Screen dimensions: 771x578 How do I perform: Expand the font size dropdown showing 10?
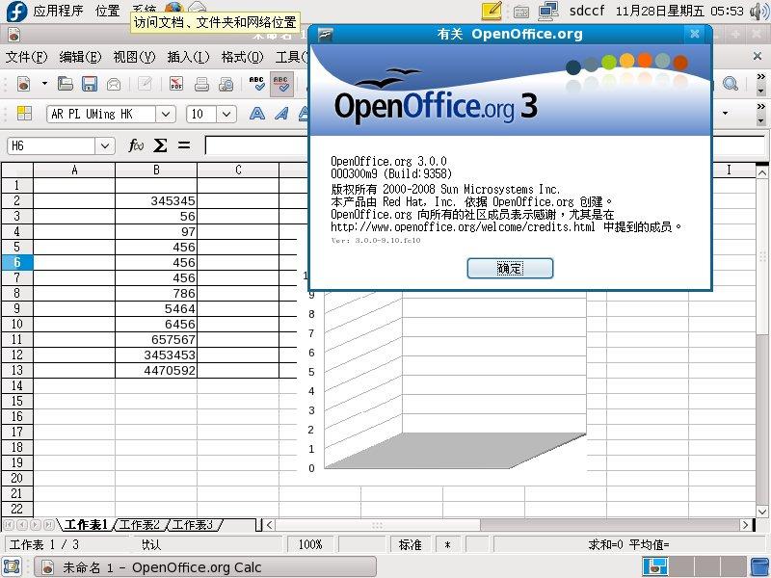(x=226, y=114)
